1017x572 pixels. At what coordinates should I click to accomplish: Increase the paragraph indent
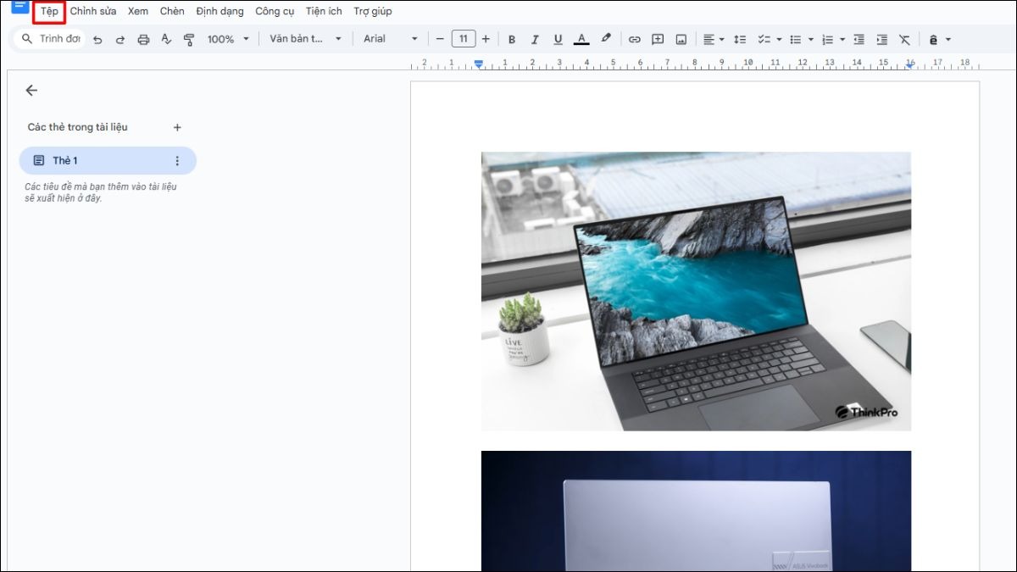(882, 39)
